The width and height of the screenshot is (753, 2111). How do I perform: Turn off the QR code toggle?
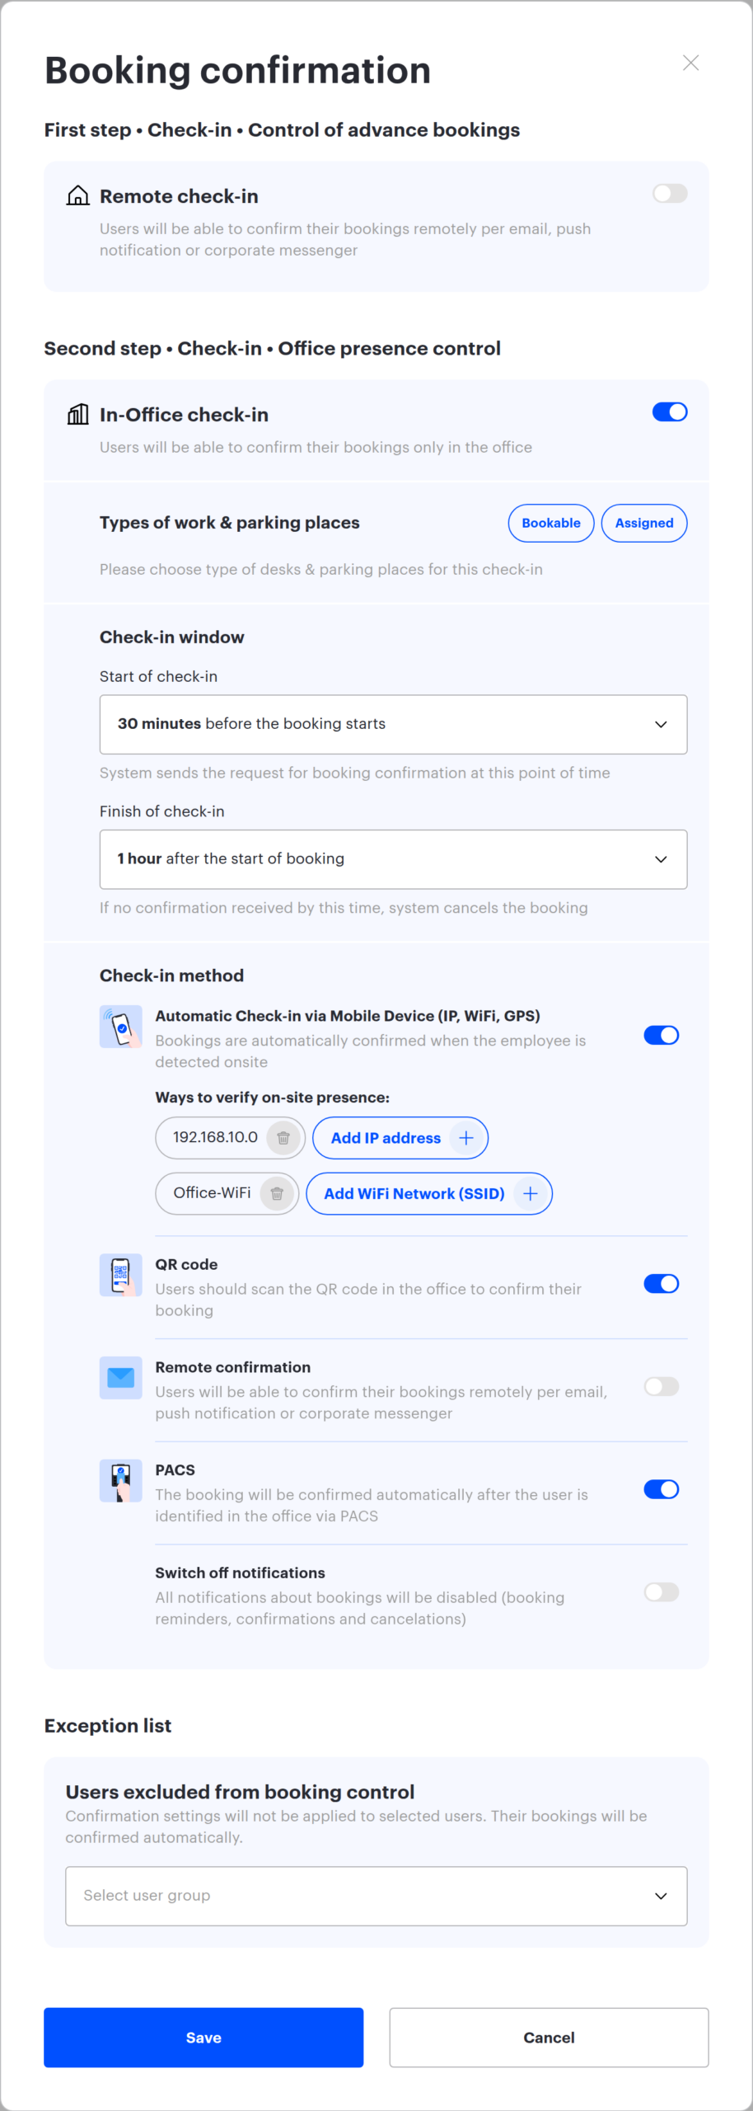[x=662, y=1284]
